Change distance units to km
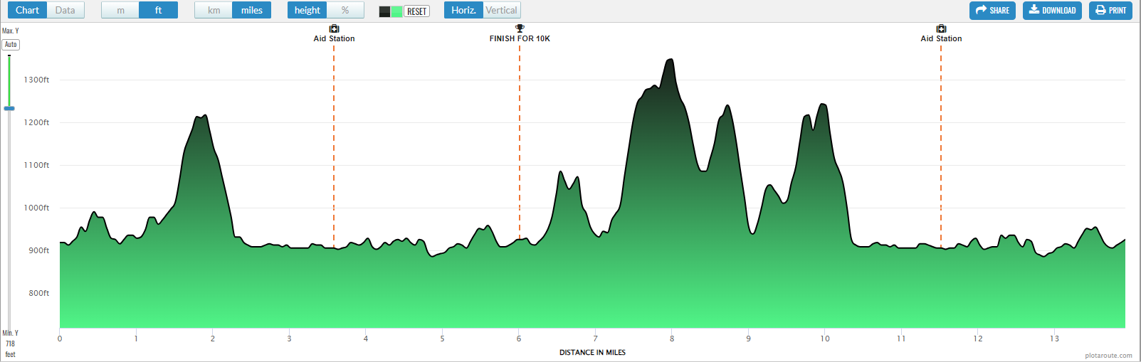The width and height of the screenshot is (1141, 362). (214, 11)
